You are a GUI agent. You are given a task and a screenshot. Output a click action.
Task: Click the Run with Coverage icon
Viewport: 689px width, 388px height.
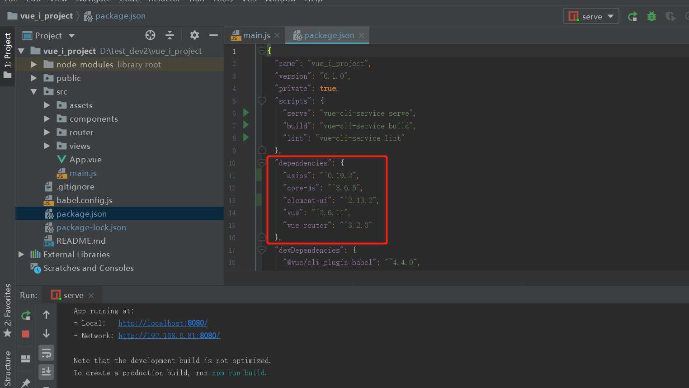pos(670,17)
